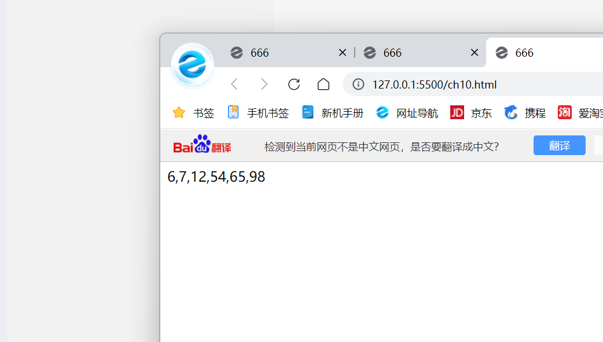This screenshot has height=342, width=603.
Task: Close the first 666 tab
Action: coord(342,53)
